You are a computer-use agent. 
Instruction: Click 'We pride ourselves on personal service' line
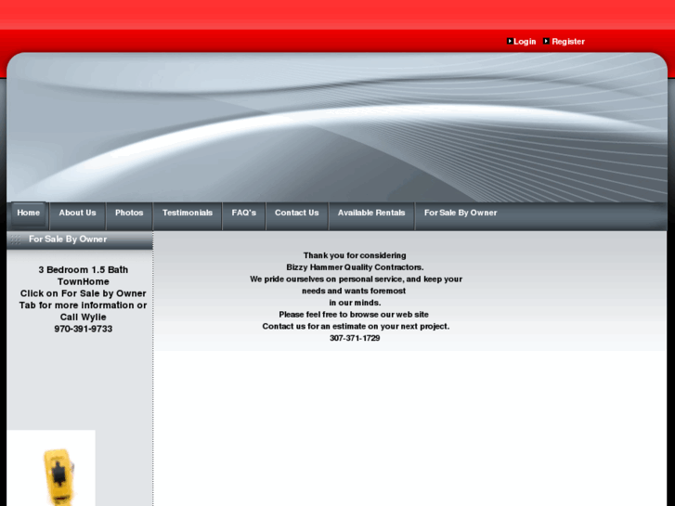point(356,279)
